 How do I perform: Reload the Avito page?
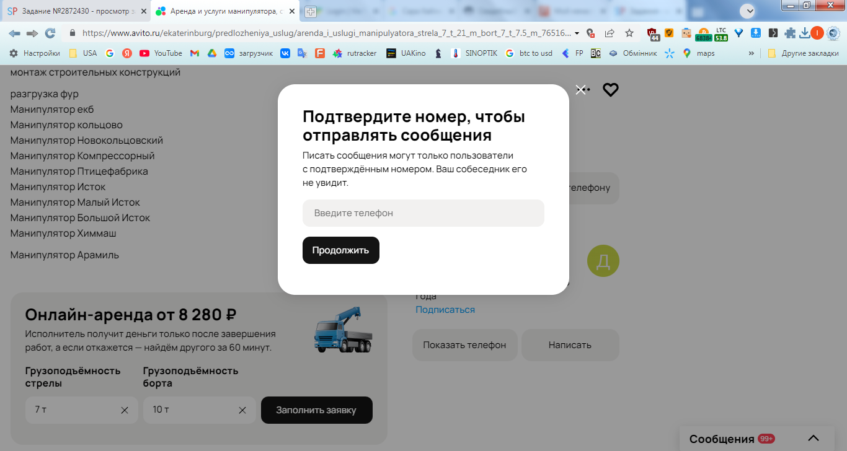(x=50, y=33)
